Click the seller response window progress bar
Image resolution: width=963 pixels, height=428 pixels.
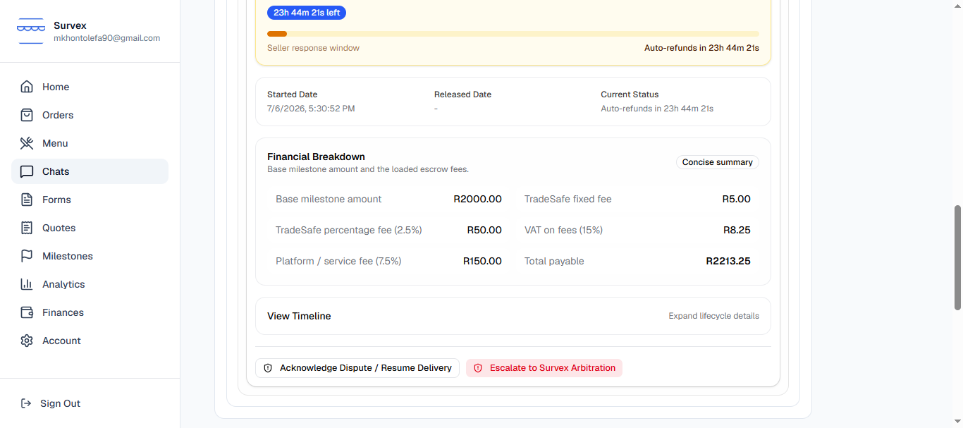513,34
